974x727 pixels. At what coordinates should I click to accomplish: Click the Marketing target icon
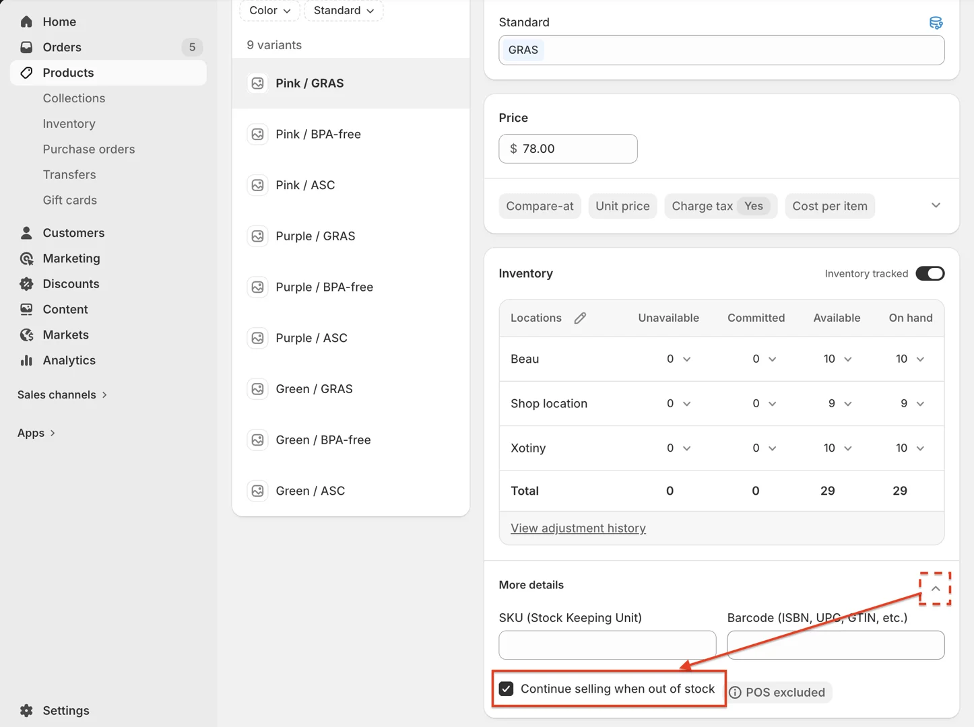tap(26, 258)
